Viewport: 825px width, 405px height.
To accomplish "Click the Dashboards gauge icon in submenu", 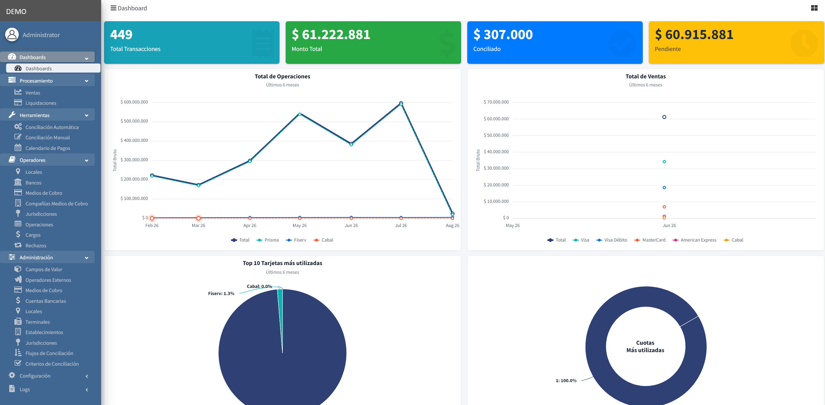I will coord(18,68).
